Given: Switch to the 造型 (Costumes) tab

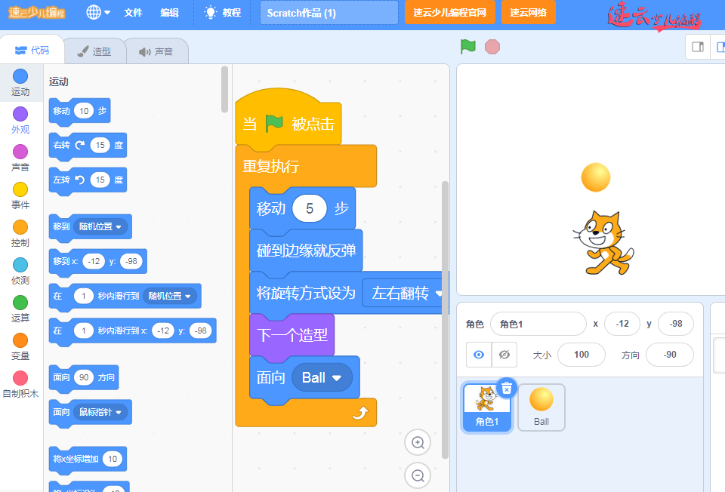Looking at the screenshot, I should click(94, 51).
